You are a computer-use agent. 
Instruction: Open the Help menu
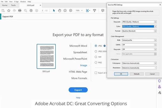click(29, 2)
